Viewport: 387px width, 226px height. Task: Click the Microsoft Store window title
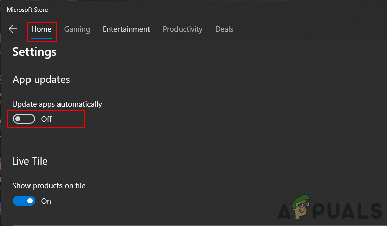(27, 9)
